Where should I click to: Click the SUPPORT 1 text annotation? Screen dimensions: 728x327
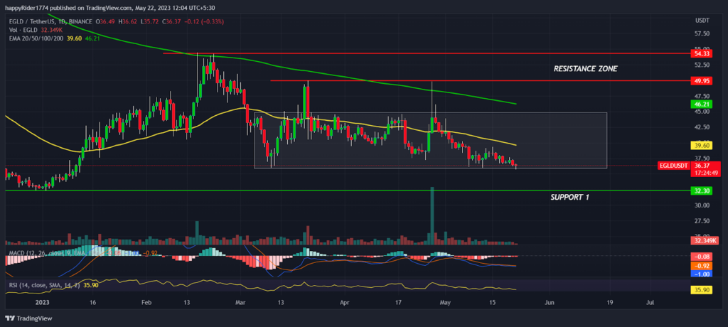(569, 197)
